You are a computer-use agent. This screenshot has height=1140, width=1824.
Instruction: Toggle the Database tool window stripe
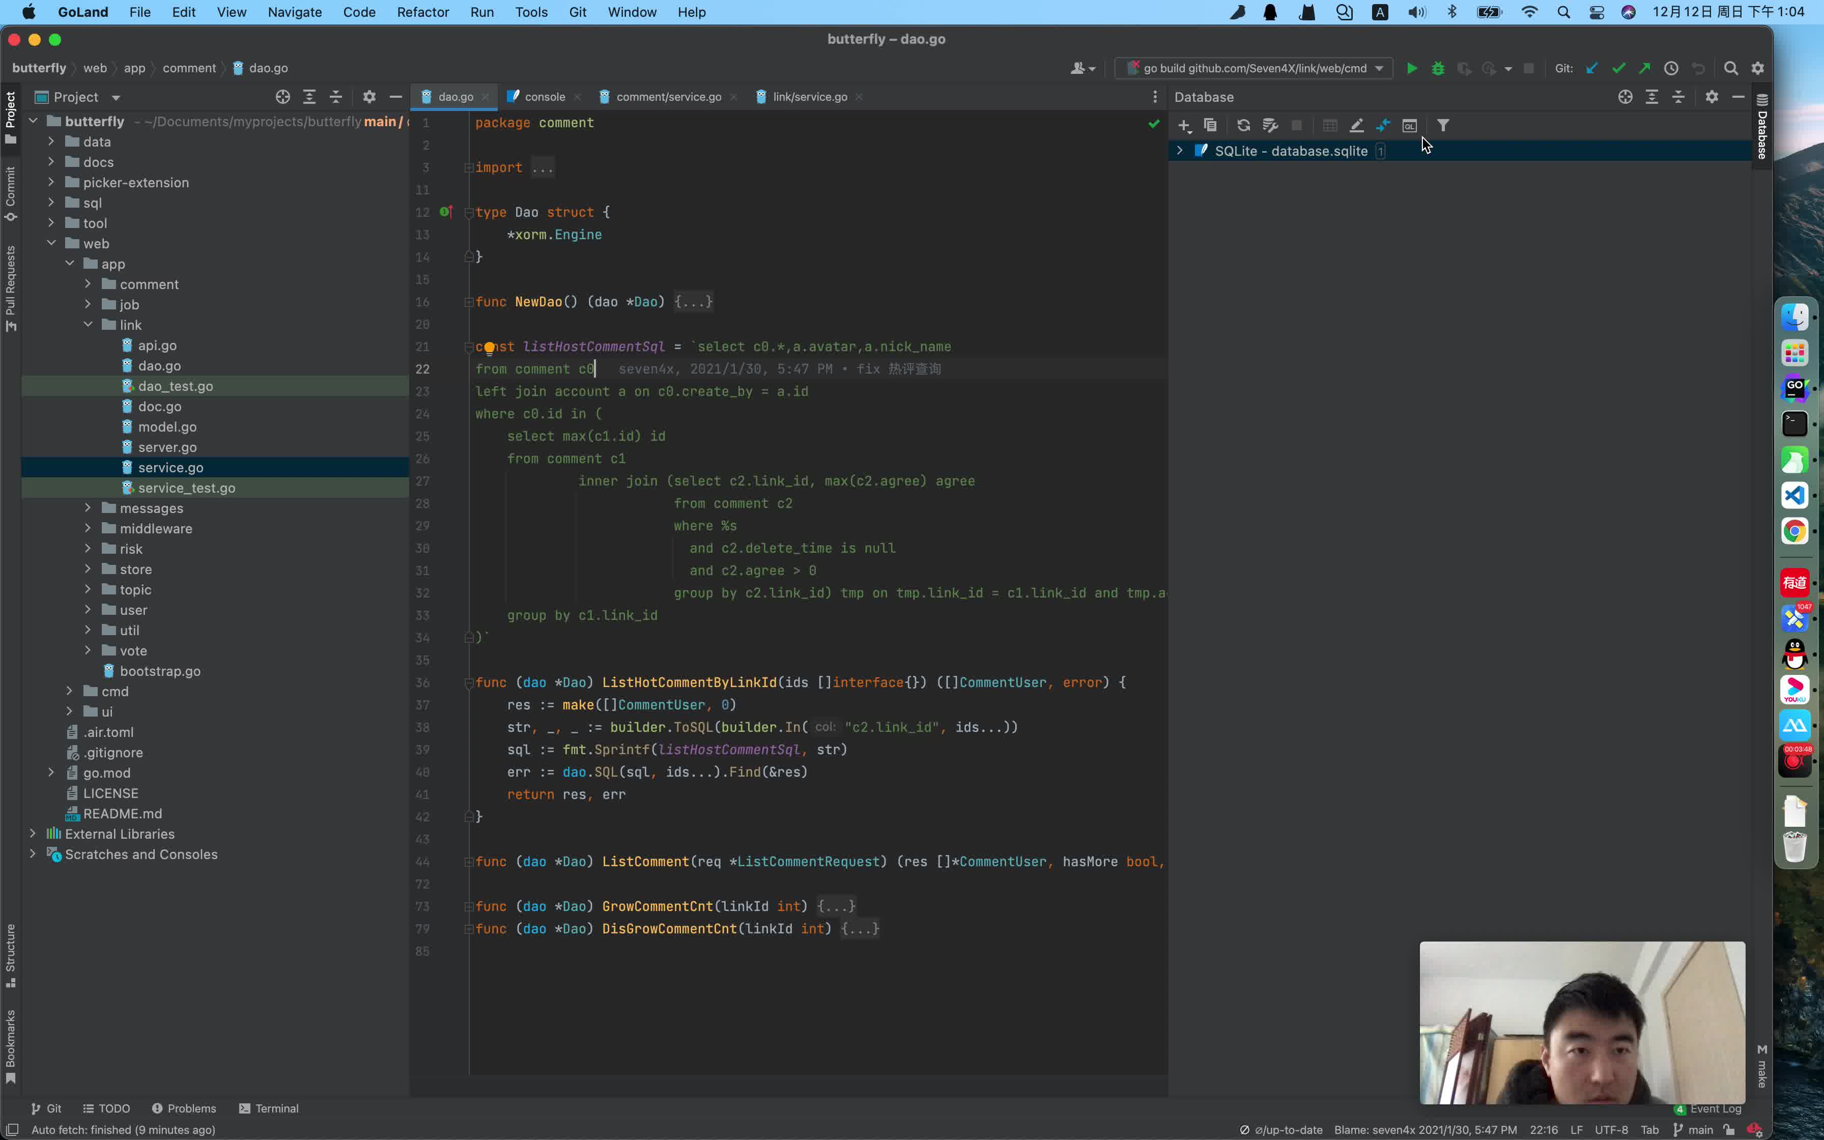click(1761, 128)
